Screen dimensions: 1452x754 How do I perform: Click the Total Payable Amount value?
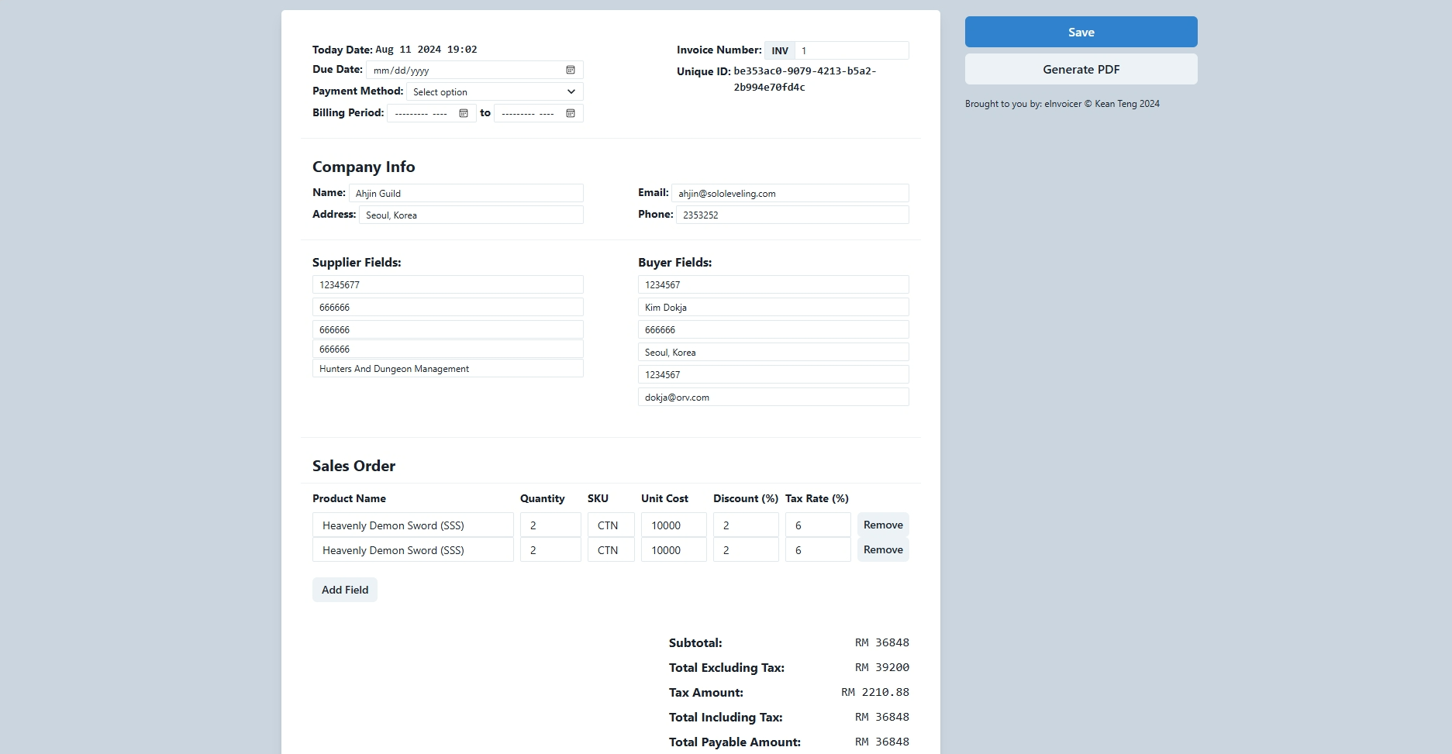click(x=882, y=742)
